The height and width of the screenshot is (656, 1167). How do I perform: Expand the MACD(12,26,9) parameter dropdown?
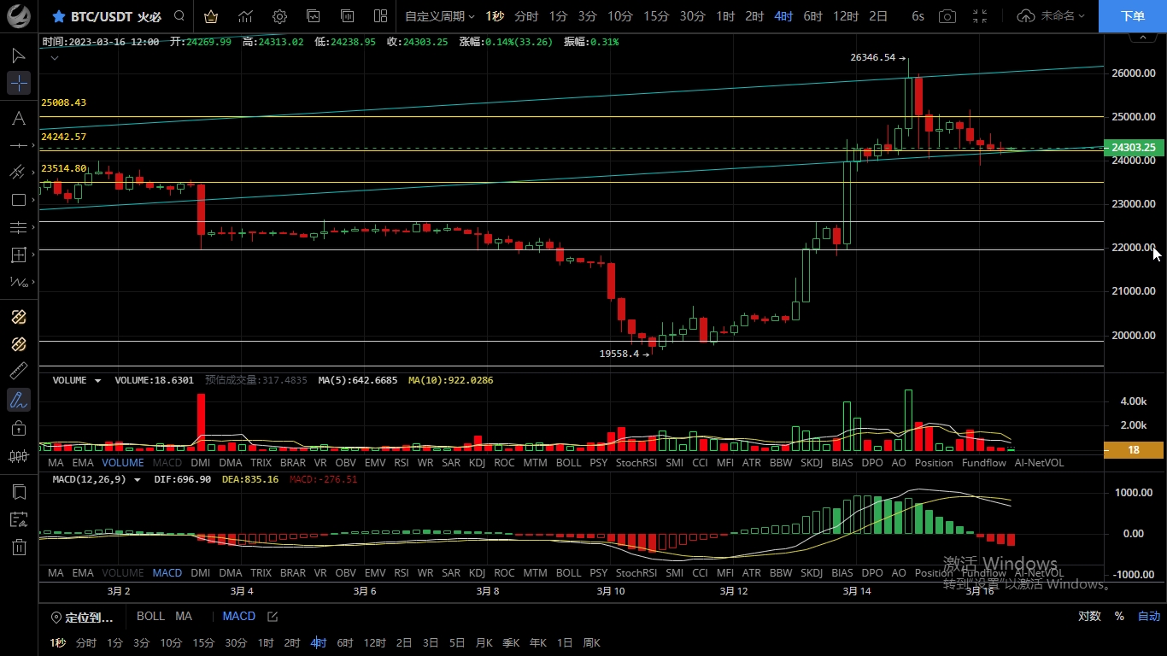[x=137, y=480]
